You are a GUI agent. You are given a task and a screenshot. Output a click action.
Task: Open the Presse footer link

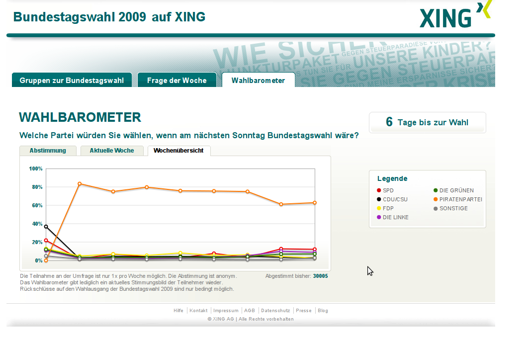pyautogui.click(x=304, y=311)
